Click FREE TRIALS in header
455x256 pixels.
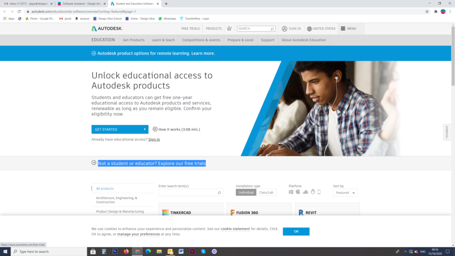(x=190, y=28)
